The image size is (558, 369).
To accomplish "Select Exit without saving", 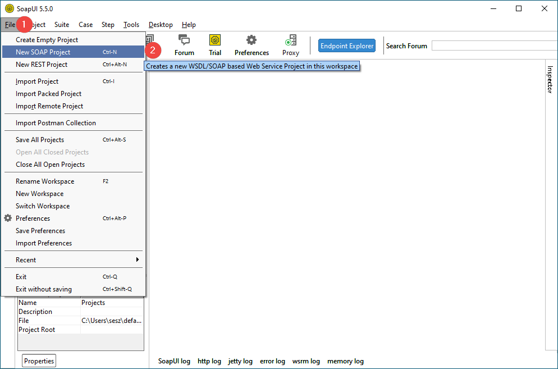I will click(x=74, y=289).
